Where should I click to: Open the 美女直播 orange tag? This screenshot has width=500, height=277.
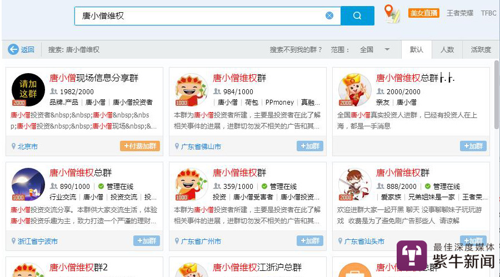(424, 13)
